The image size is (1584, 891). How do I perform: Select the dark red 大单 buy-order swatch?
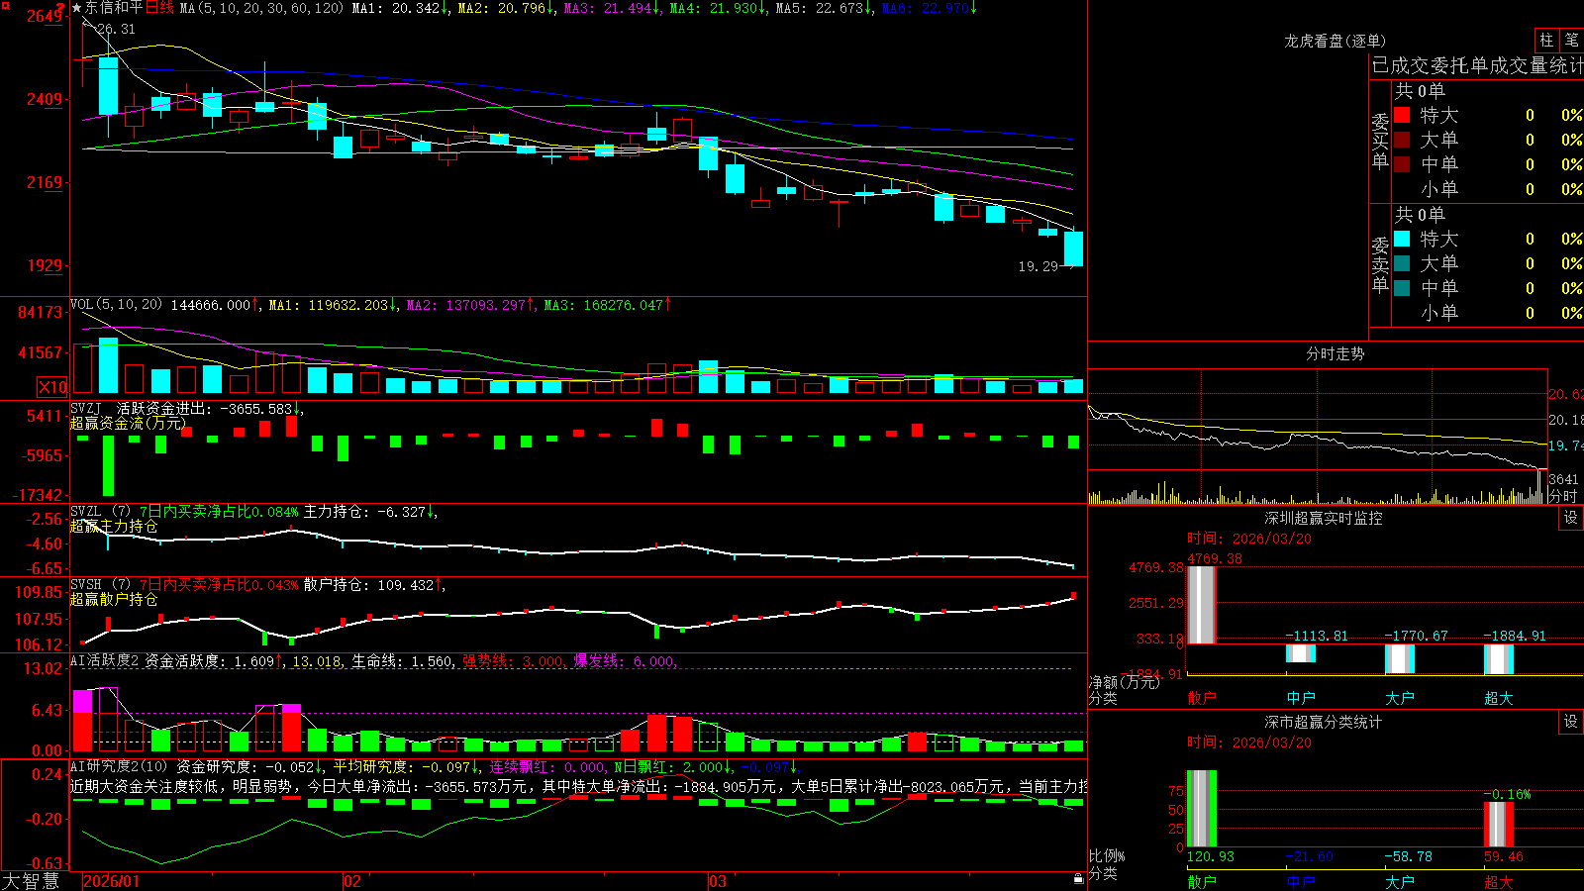[x=1402, y=140]
